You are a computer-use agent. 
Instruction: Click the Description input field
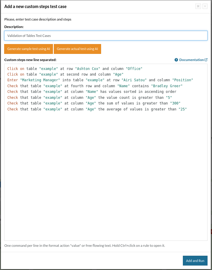pos(106,36)
